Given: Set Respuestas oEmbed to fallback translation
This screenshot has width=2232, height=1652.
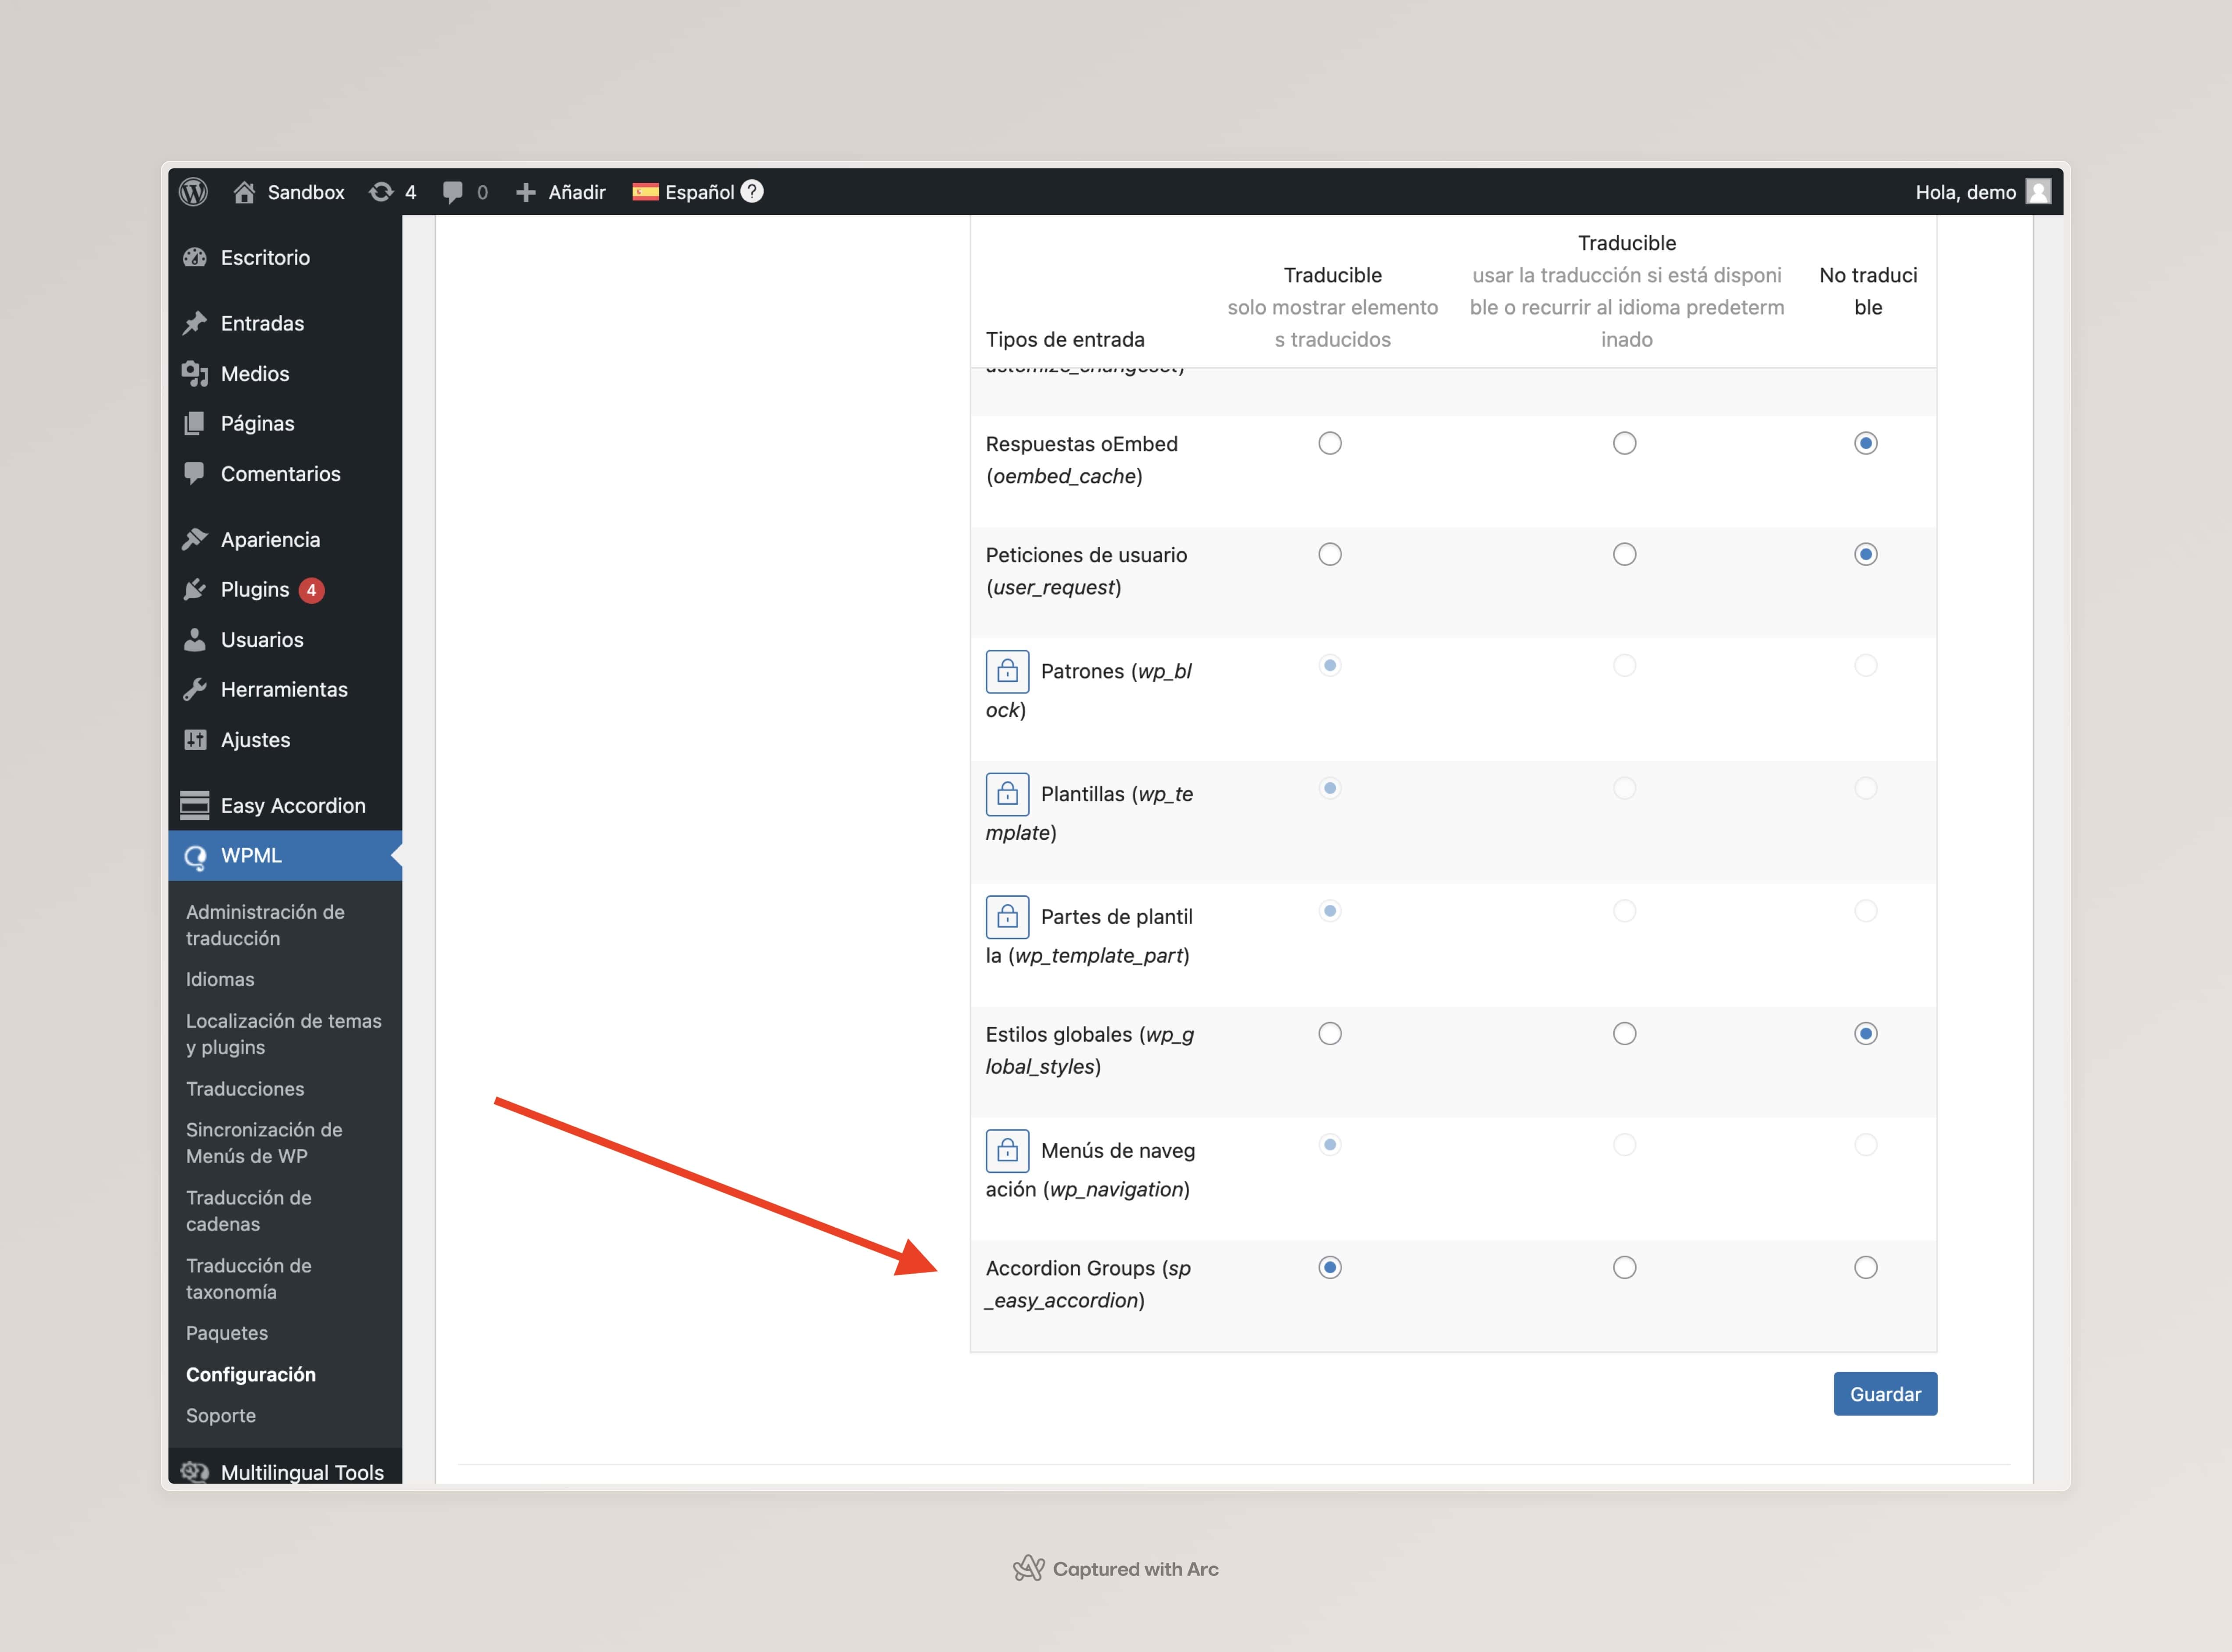Looking at the screenshot, I should pyautogui.click(x=1625, y=443).
